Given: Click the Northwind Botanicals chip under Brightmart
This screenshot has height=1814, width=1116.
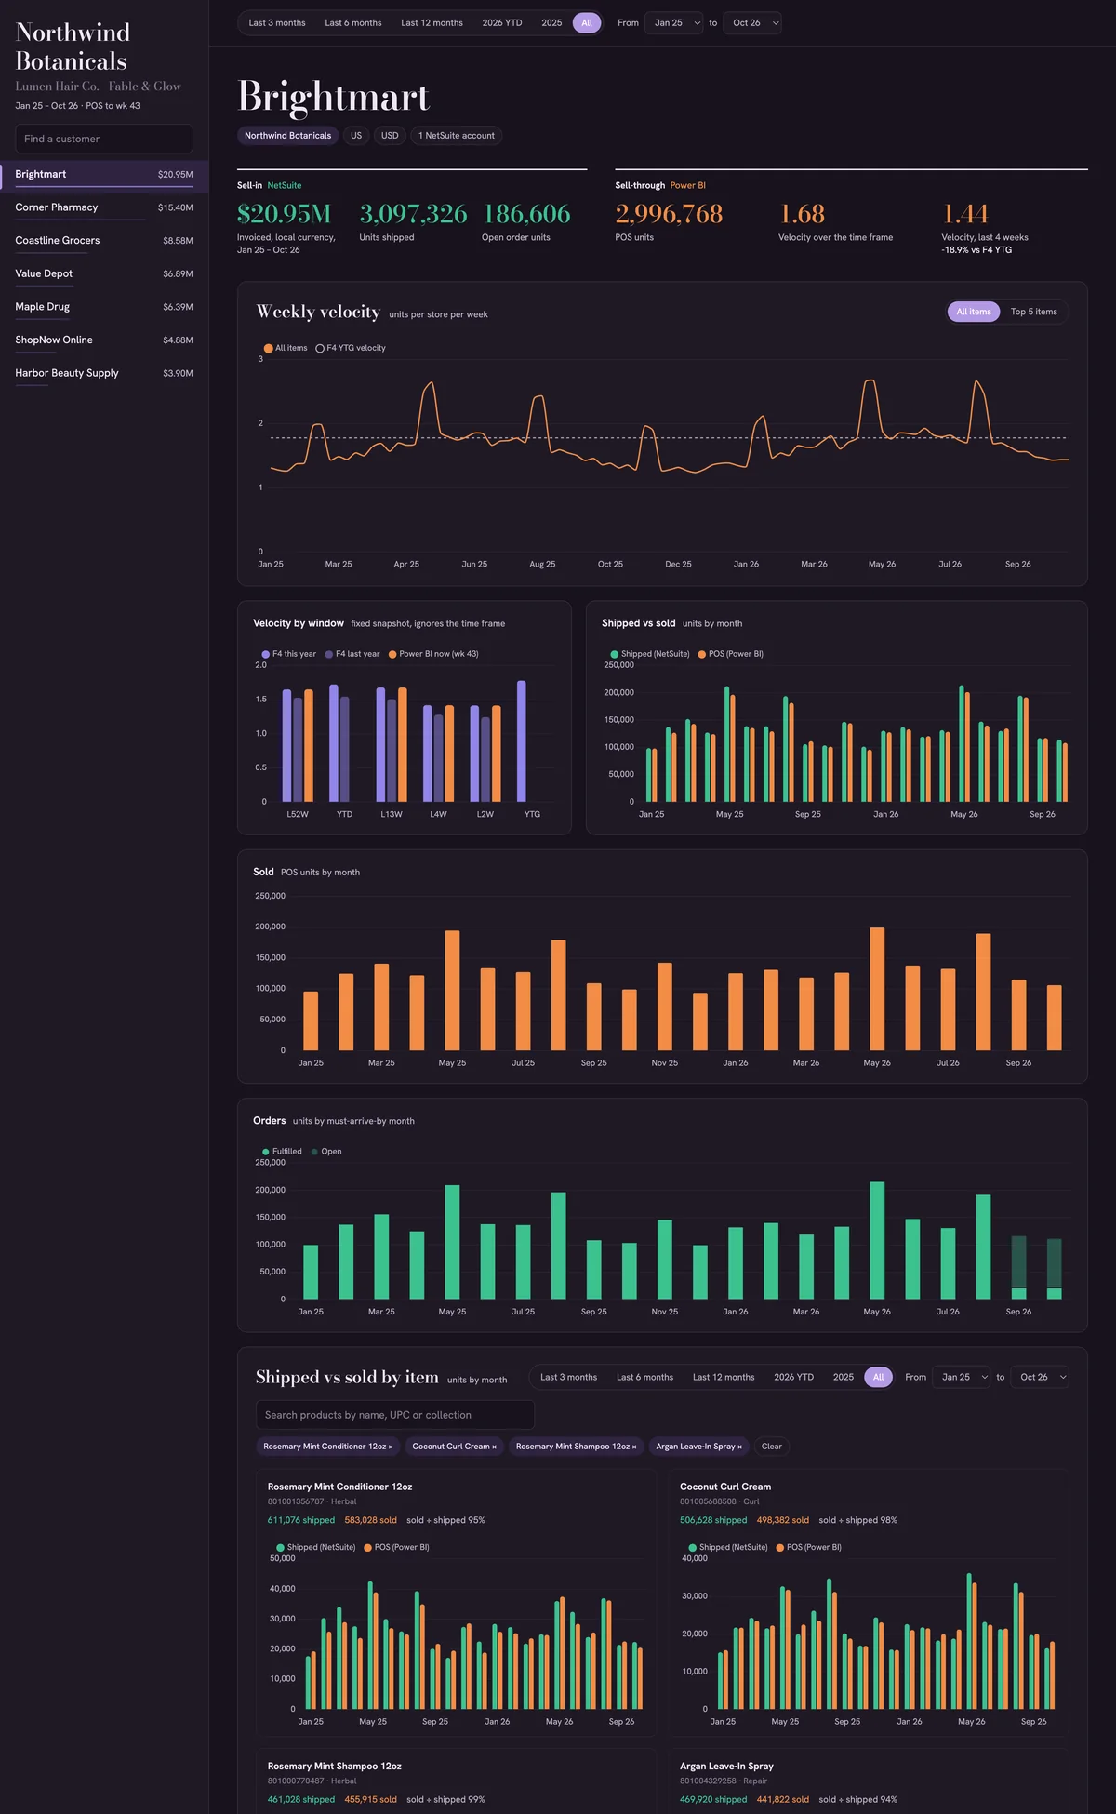Looking at the screenshot, I should [x=287, y=136].
